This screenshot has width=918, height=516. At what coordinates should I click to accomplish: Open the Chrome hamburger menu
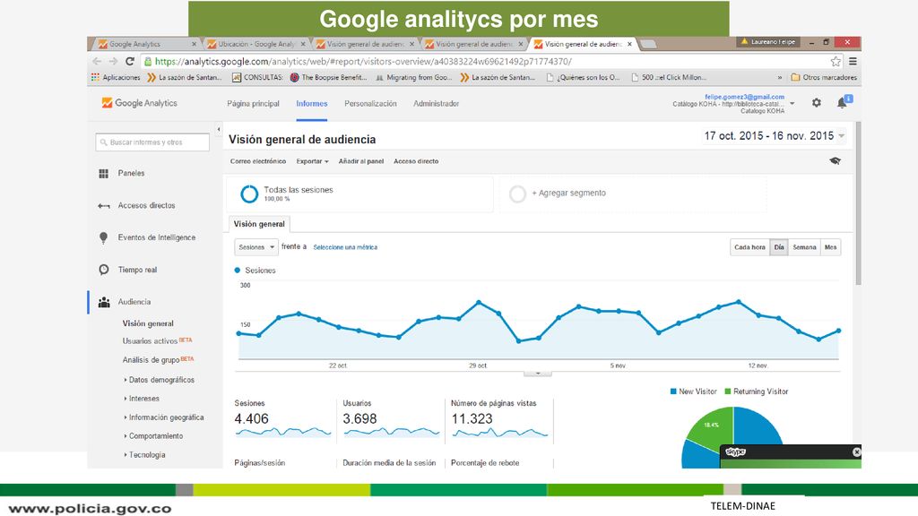[x=853, y=61]
